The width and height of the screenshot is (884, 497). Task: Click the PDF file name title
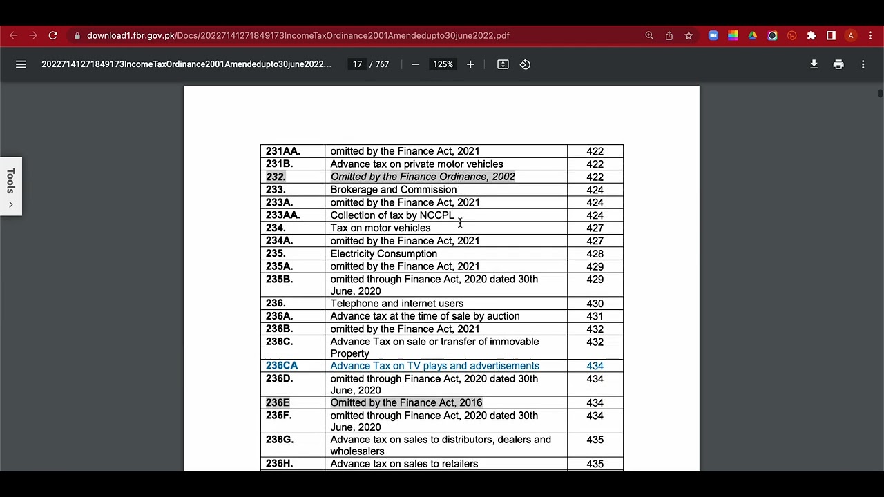(186, 64)
